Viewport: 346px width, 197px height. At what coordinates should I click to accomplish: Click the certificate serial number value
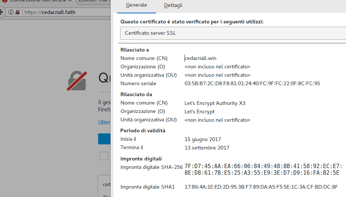(252, 83)
